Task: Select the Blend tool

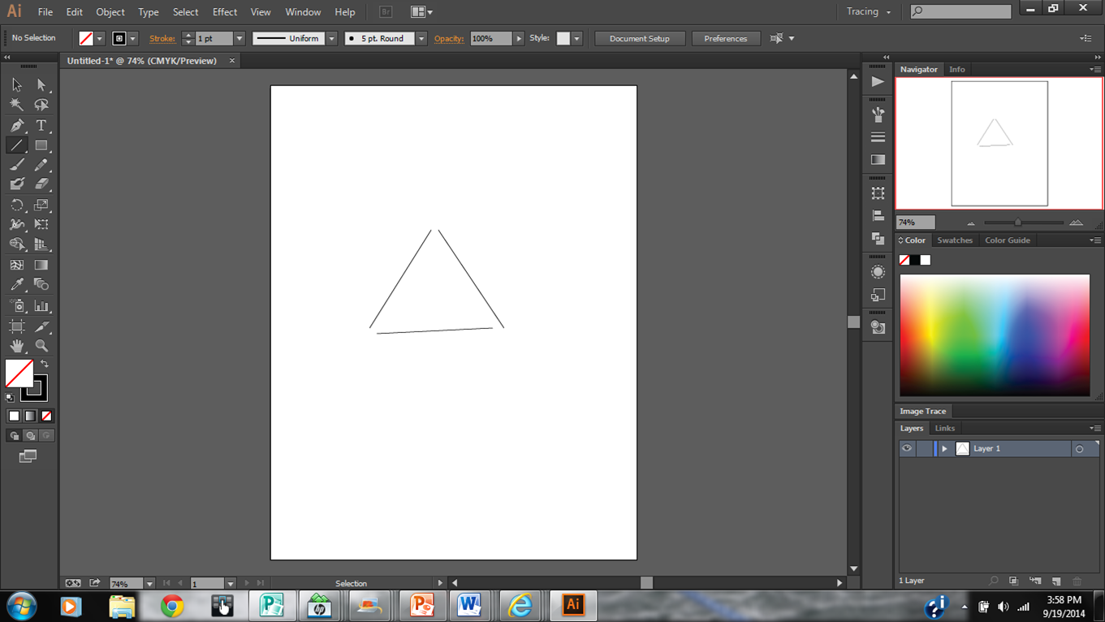Action: tap(41, 285)
